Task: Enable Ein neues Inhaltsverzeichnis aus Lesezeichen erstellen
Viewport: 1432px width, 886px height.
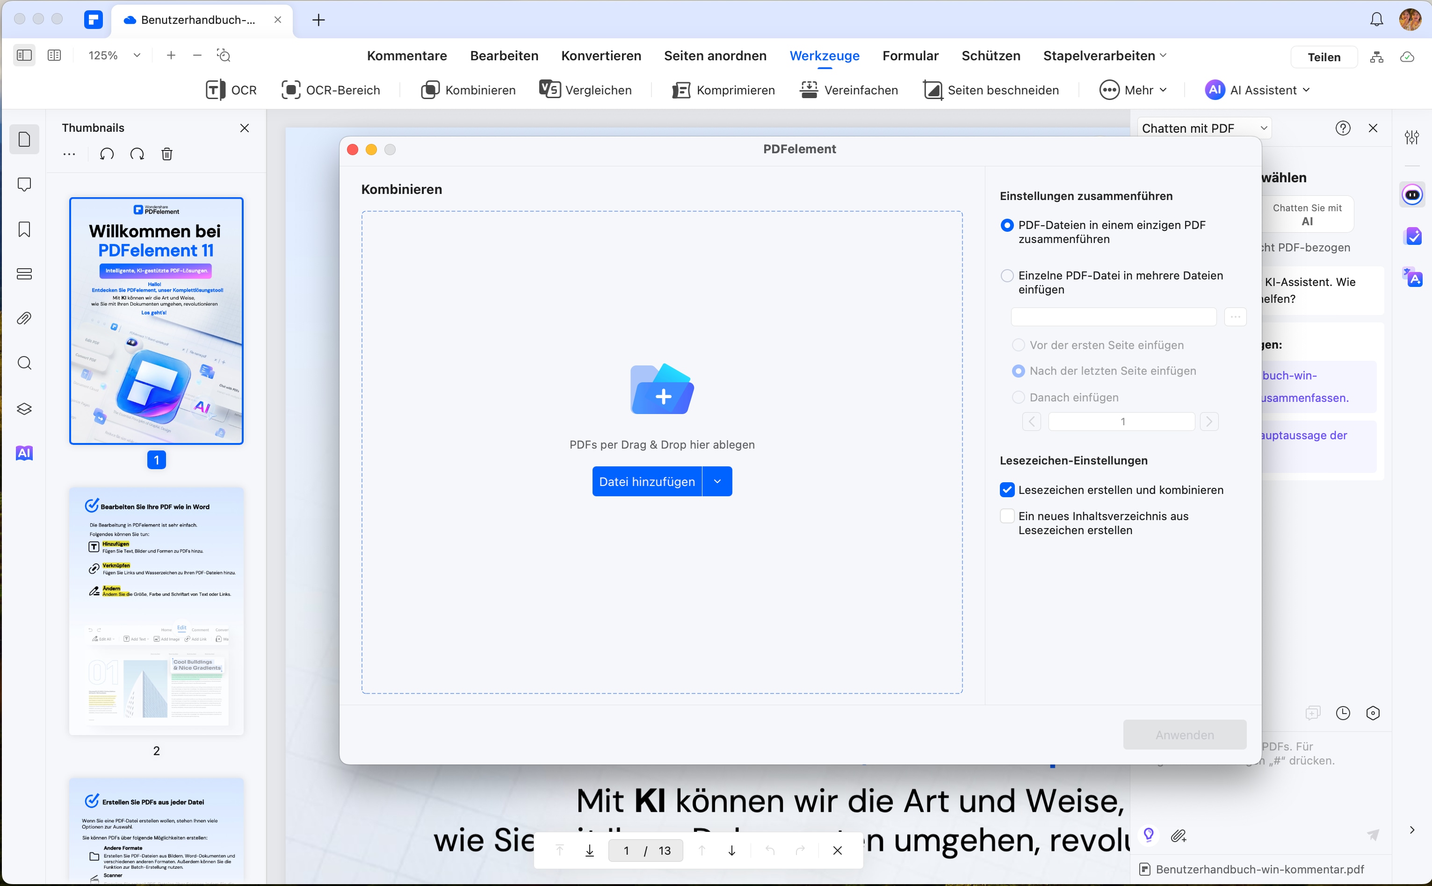Action: click(x=1007, y=515)
